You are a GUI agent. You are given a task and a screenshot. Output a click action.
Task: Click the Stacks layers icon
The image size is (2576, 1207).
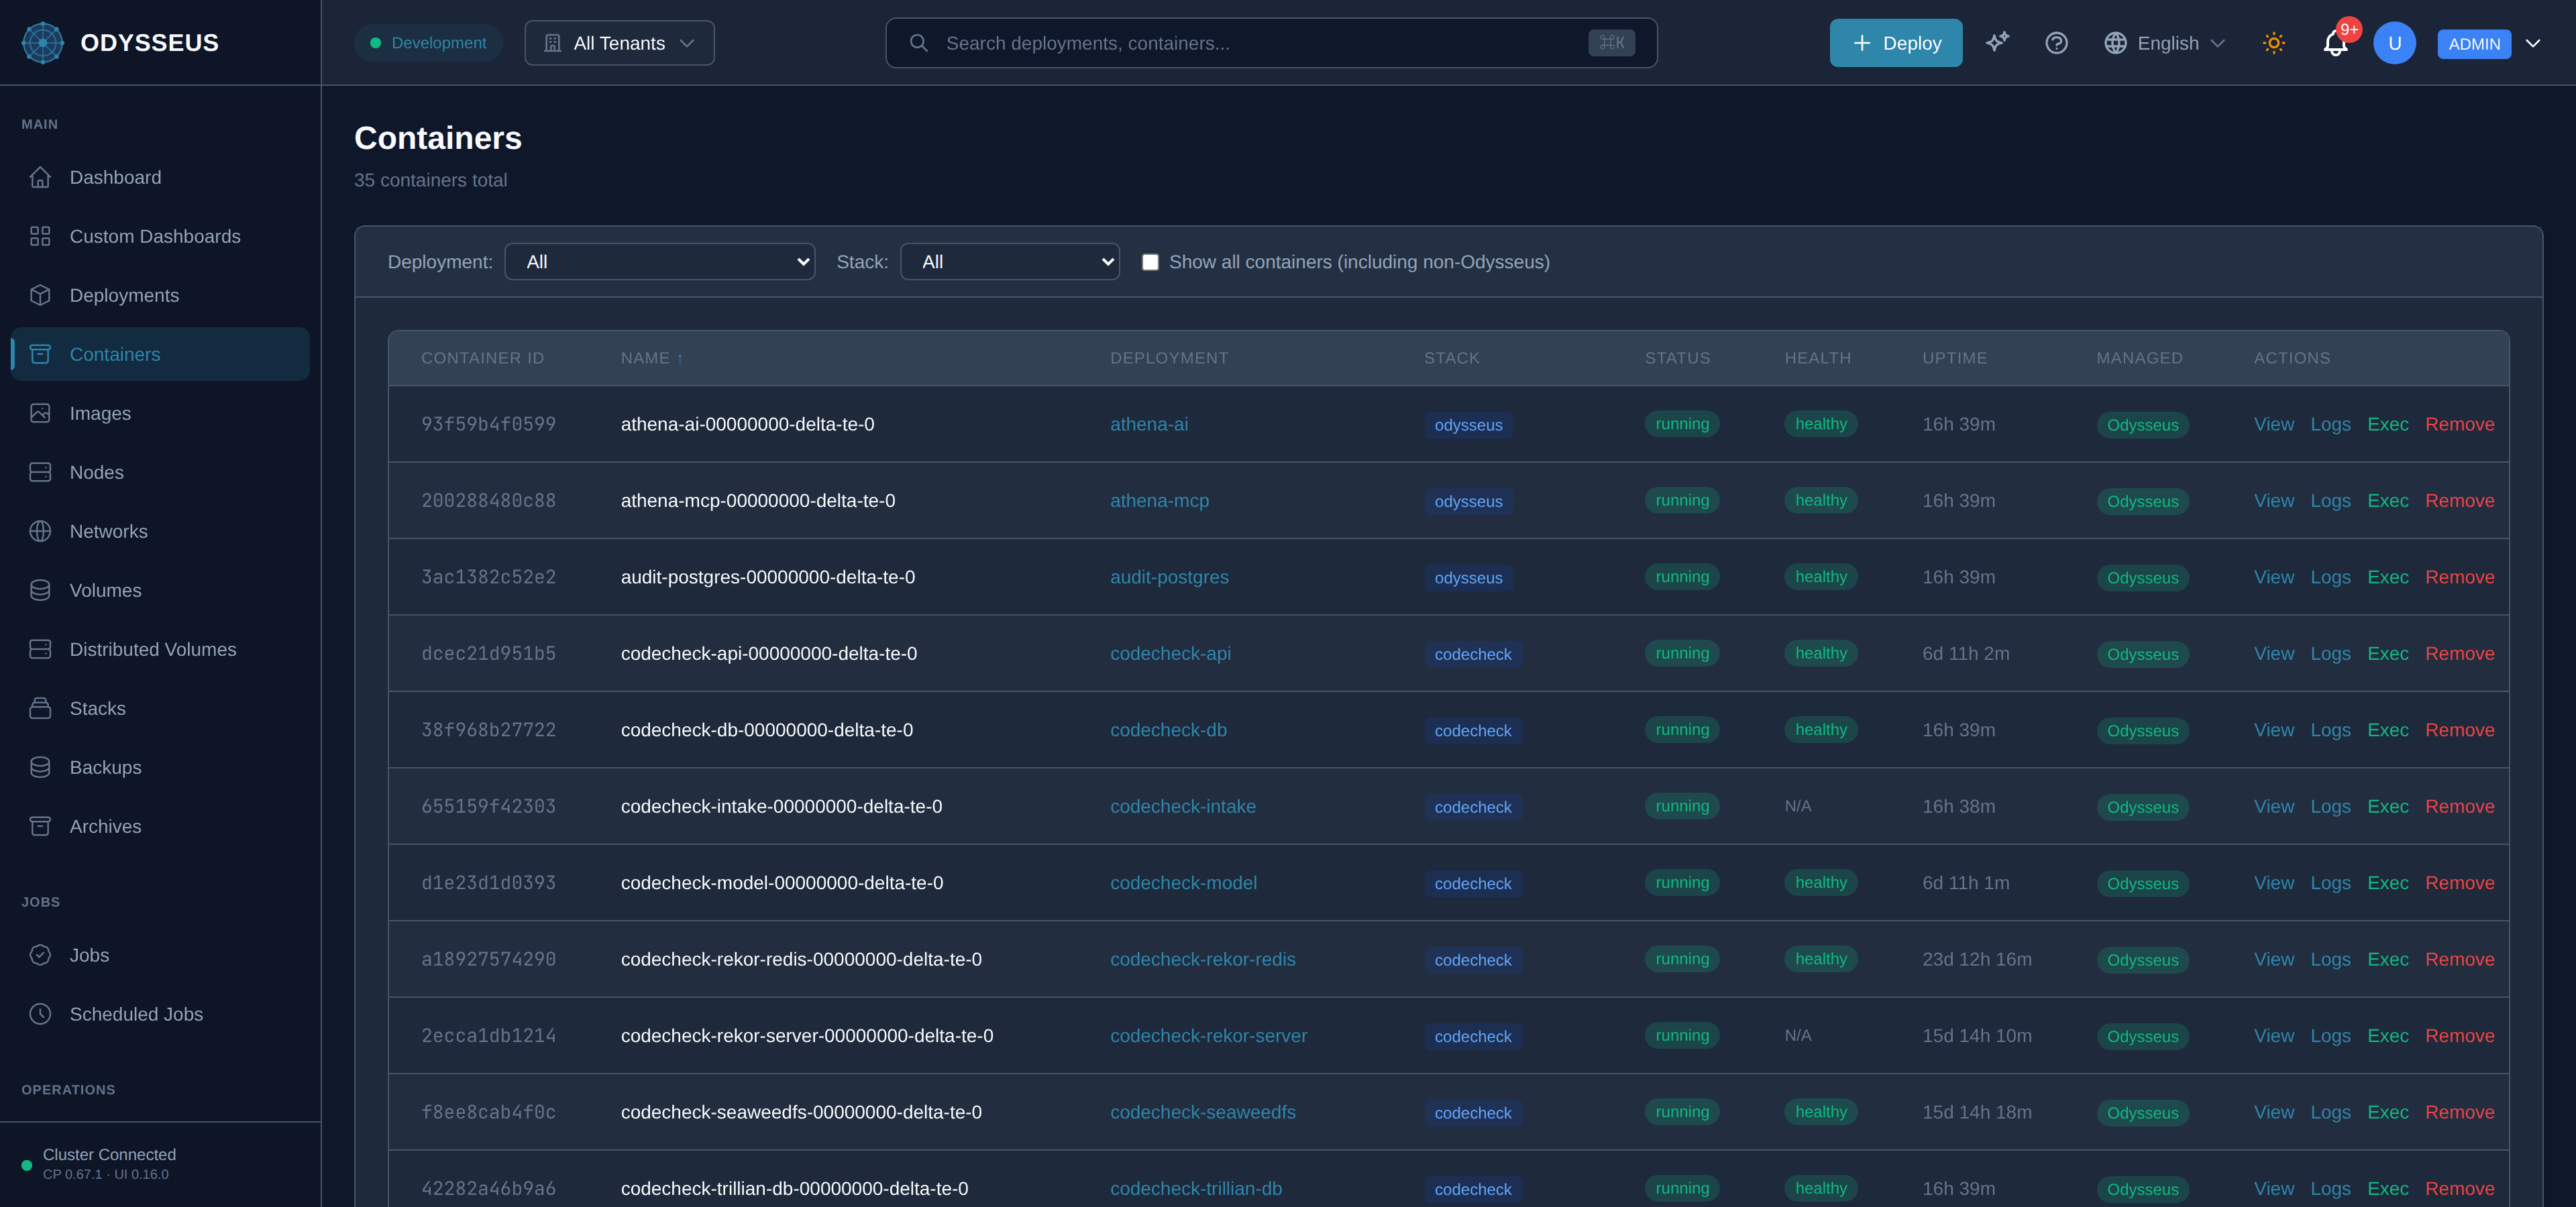[40, 707]
